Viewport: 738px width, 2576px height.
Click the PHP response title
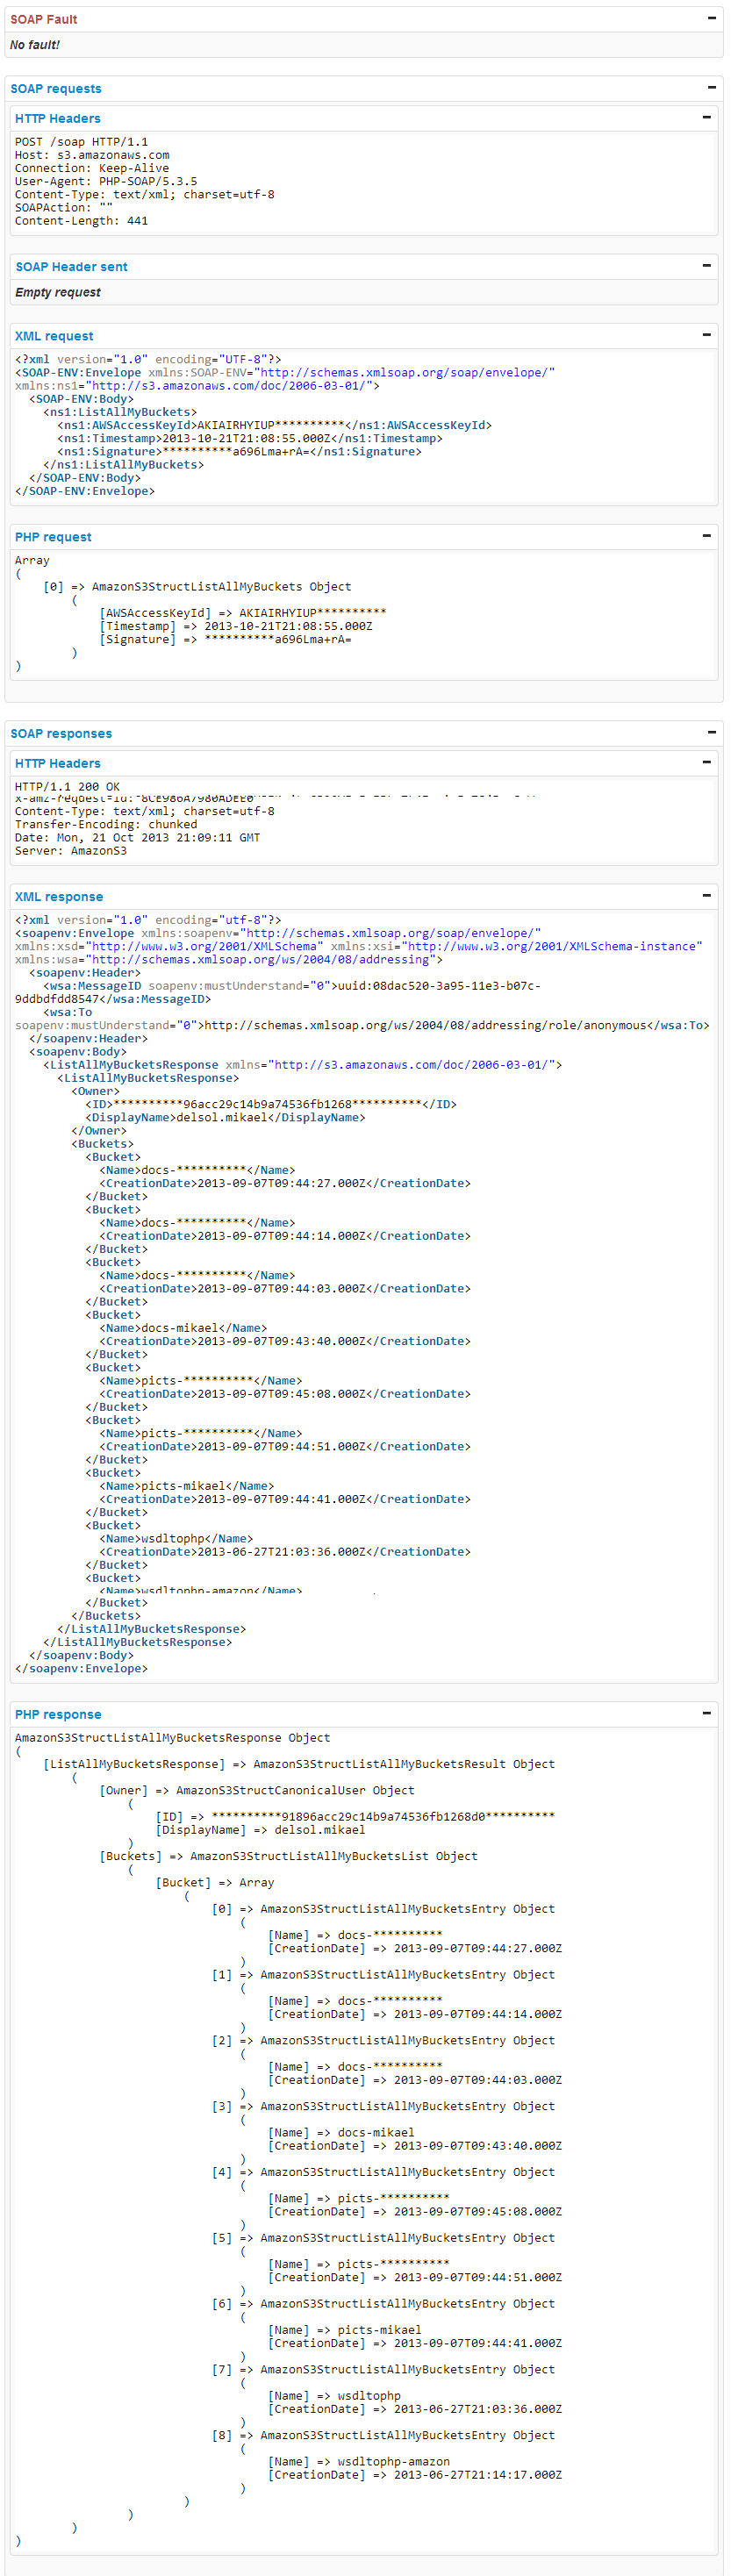click(58, 1715)
